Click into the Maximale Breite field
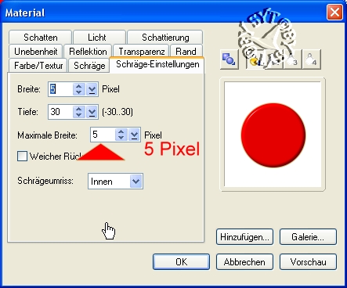347x288 pixels. 103,135
